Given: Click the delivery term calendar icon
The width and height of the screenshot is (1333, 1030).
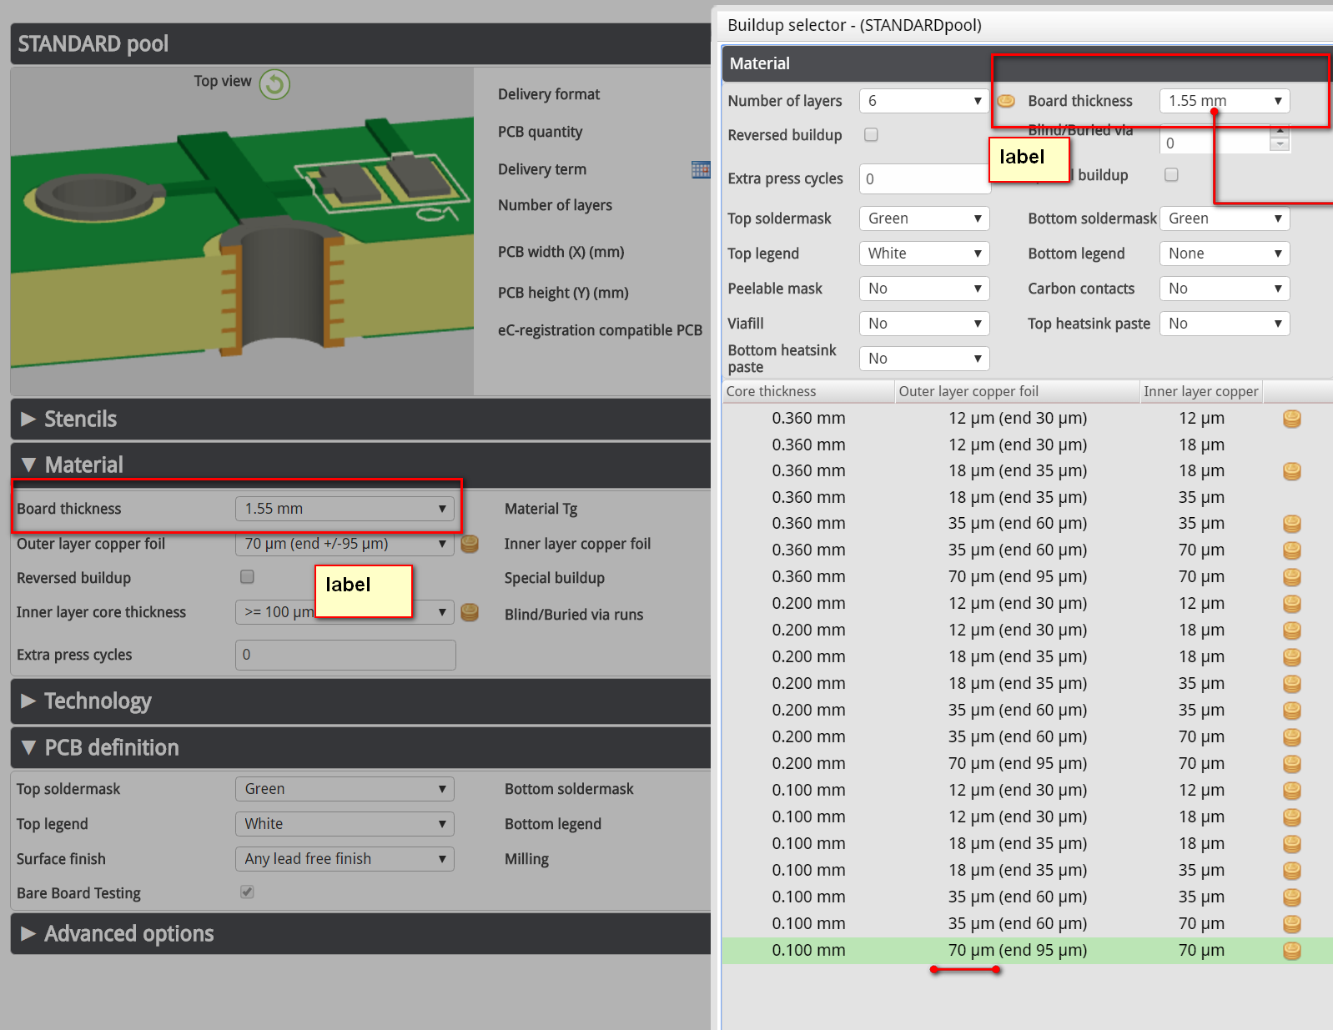Looking at the screenshot, I should (701, 170).
